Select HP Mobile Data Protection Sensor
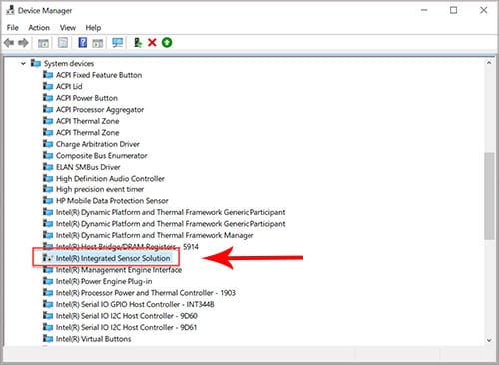 coord(112,201)
